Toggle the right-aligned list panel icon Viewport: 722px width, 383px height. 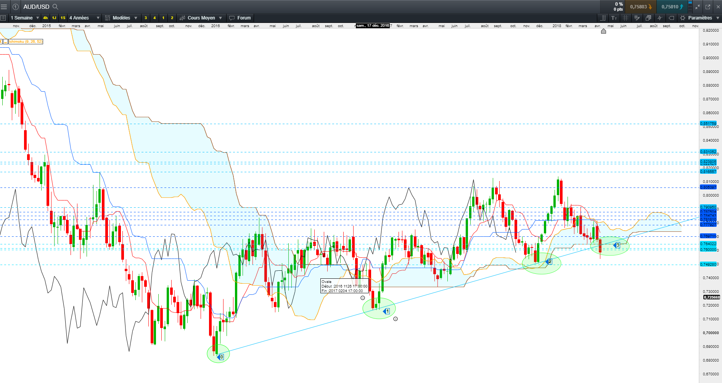(x=603, y=18)
